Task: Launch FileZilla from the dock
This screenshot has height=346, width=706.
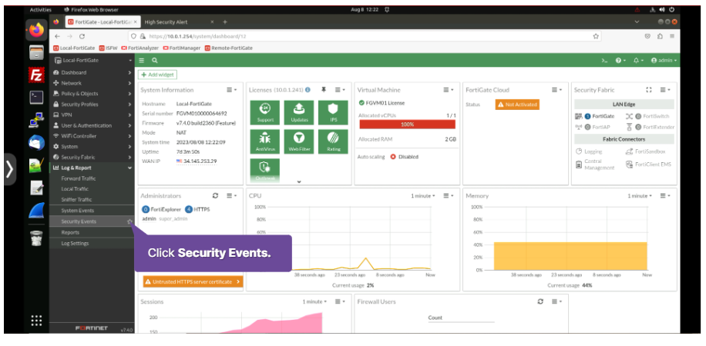Action: tap(36, 75)
